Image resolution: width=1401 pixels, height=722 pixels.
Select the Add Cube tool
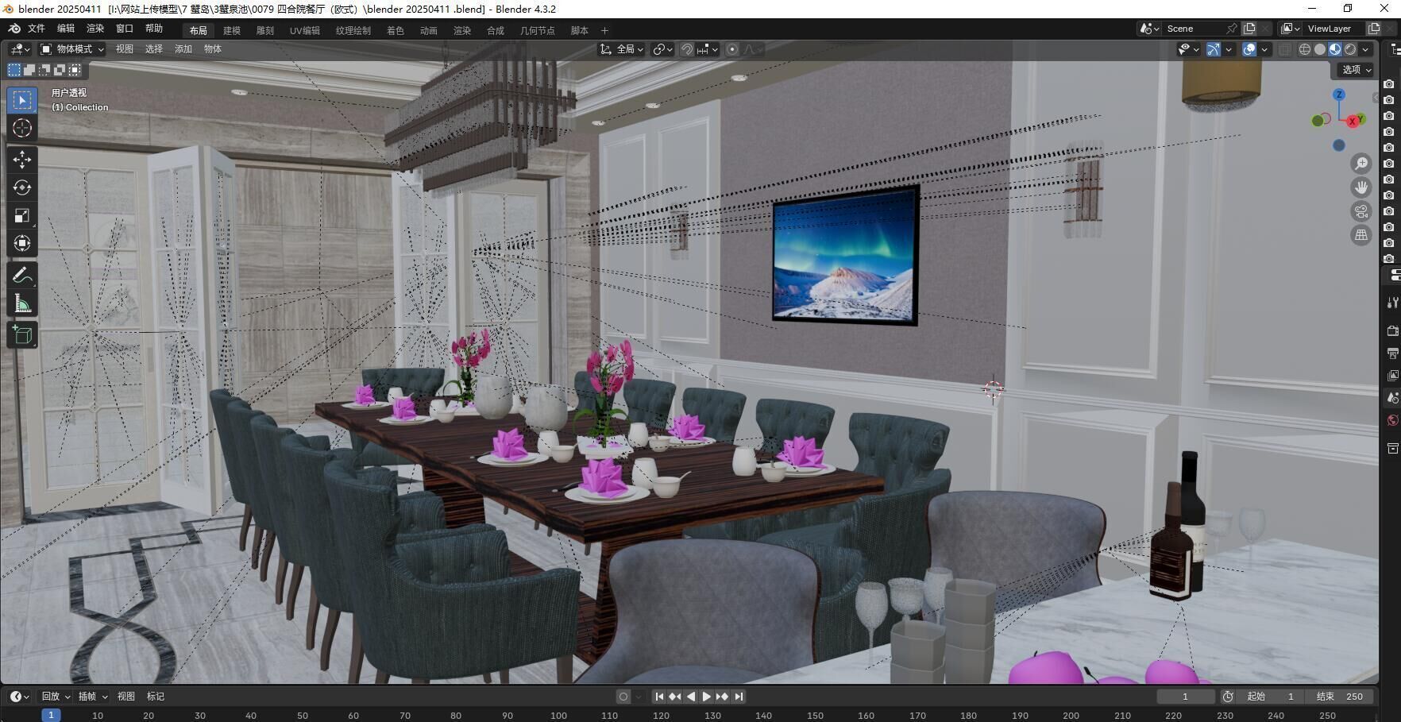(22, 335)
